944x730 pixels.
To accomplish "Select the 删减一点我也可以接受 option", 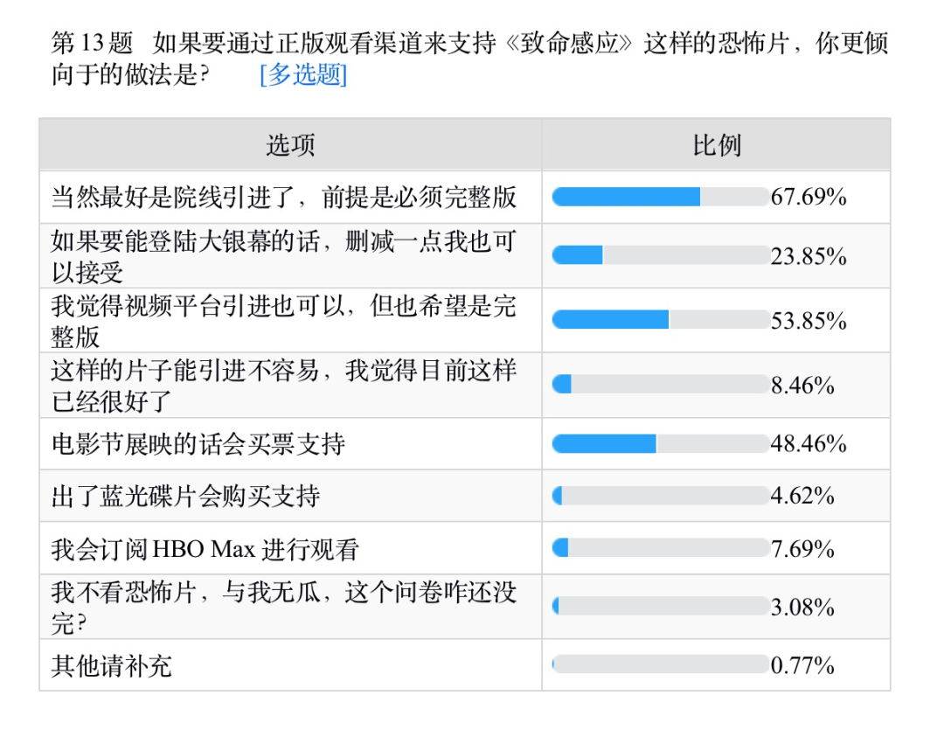I will click(x=283, y=256).
